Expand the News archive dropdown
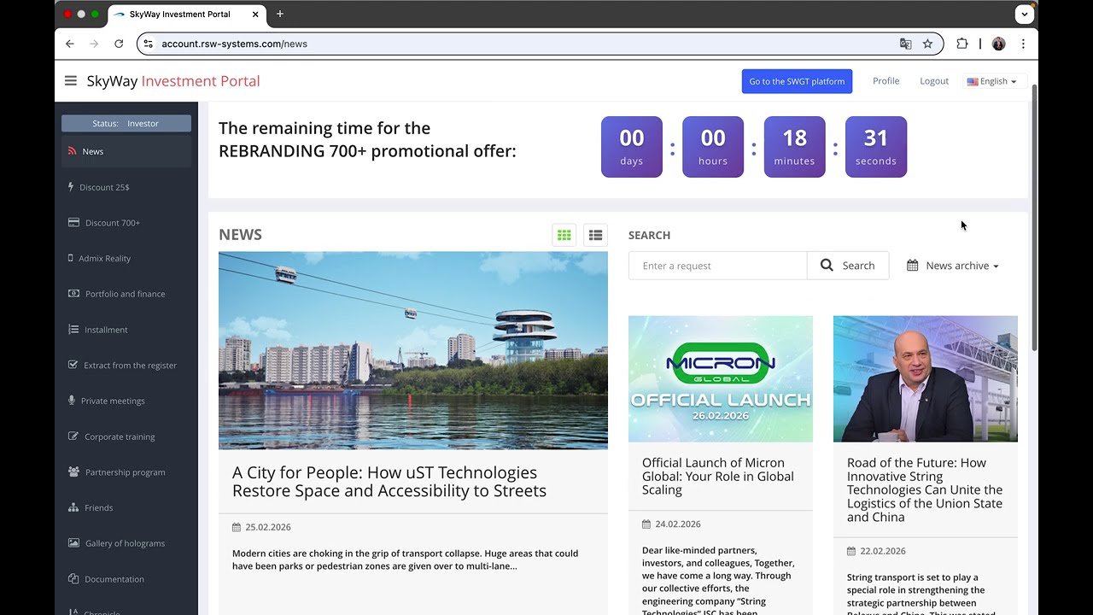Screen dimensions: 1093x615 tap(952, 266)
